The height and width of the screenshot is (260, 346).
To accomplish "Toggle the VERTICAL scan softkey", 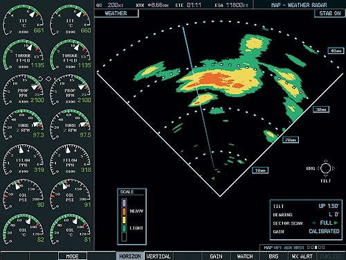I will point(158,256).
